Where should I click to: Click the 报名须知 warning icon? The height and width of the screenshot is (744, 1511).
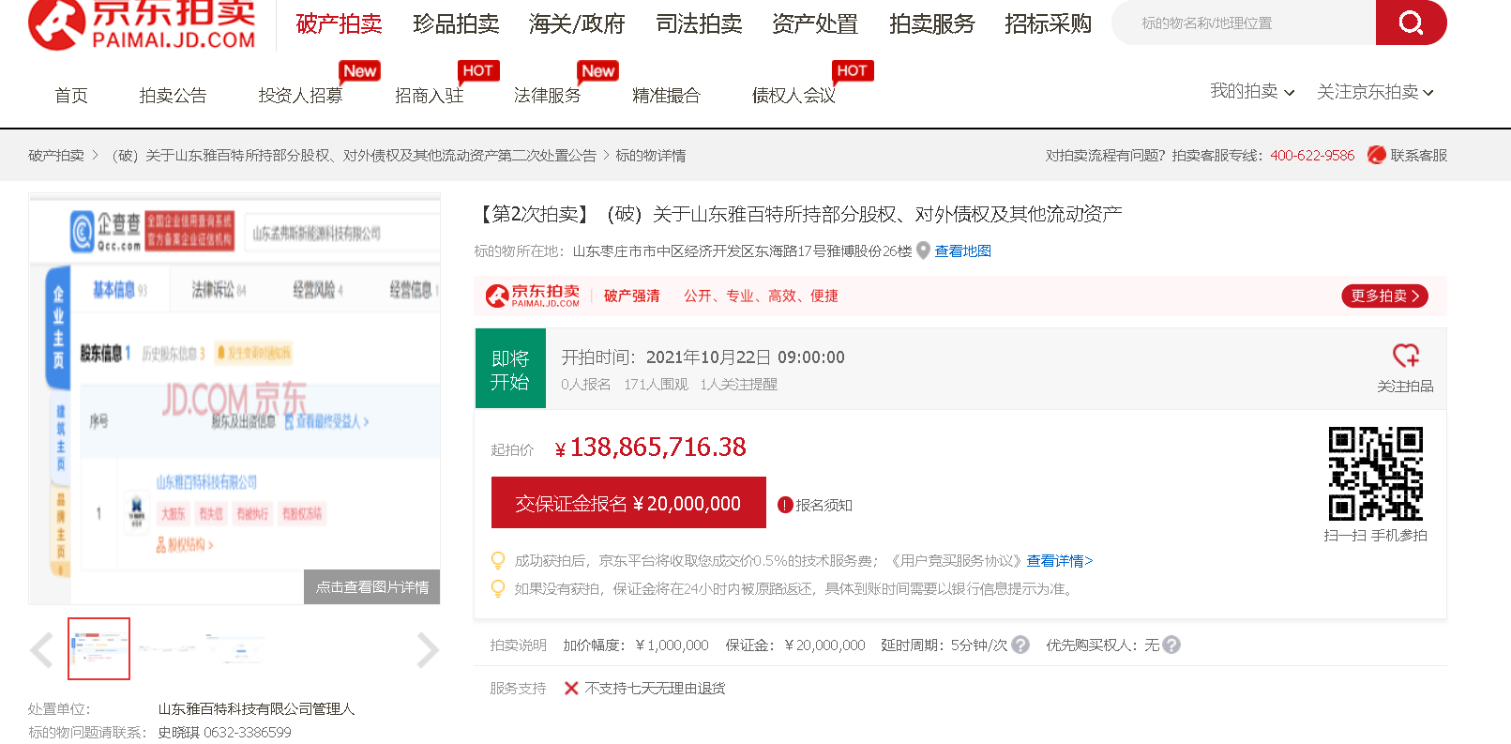pos(785,505)
